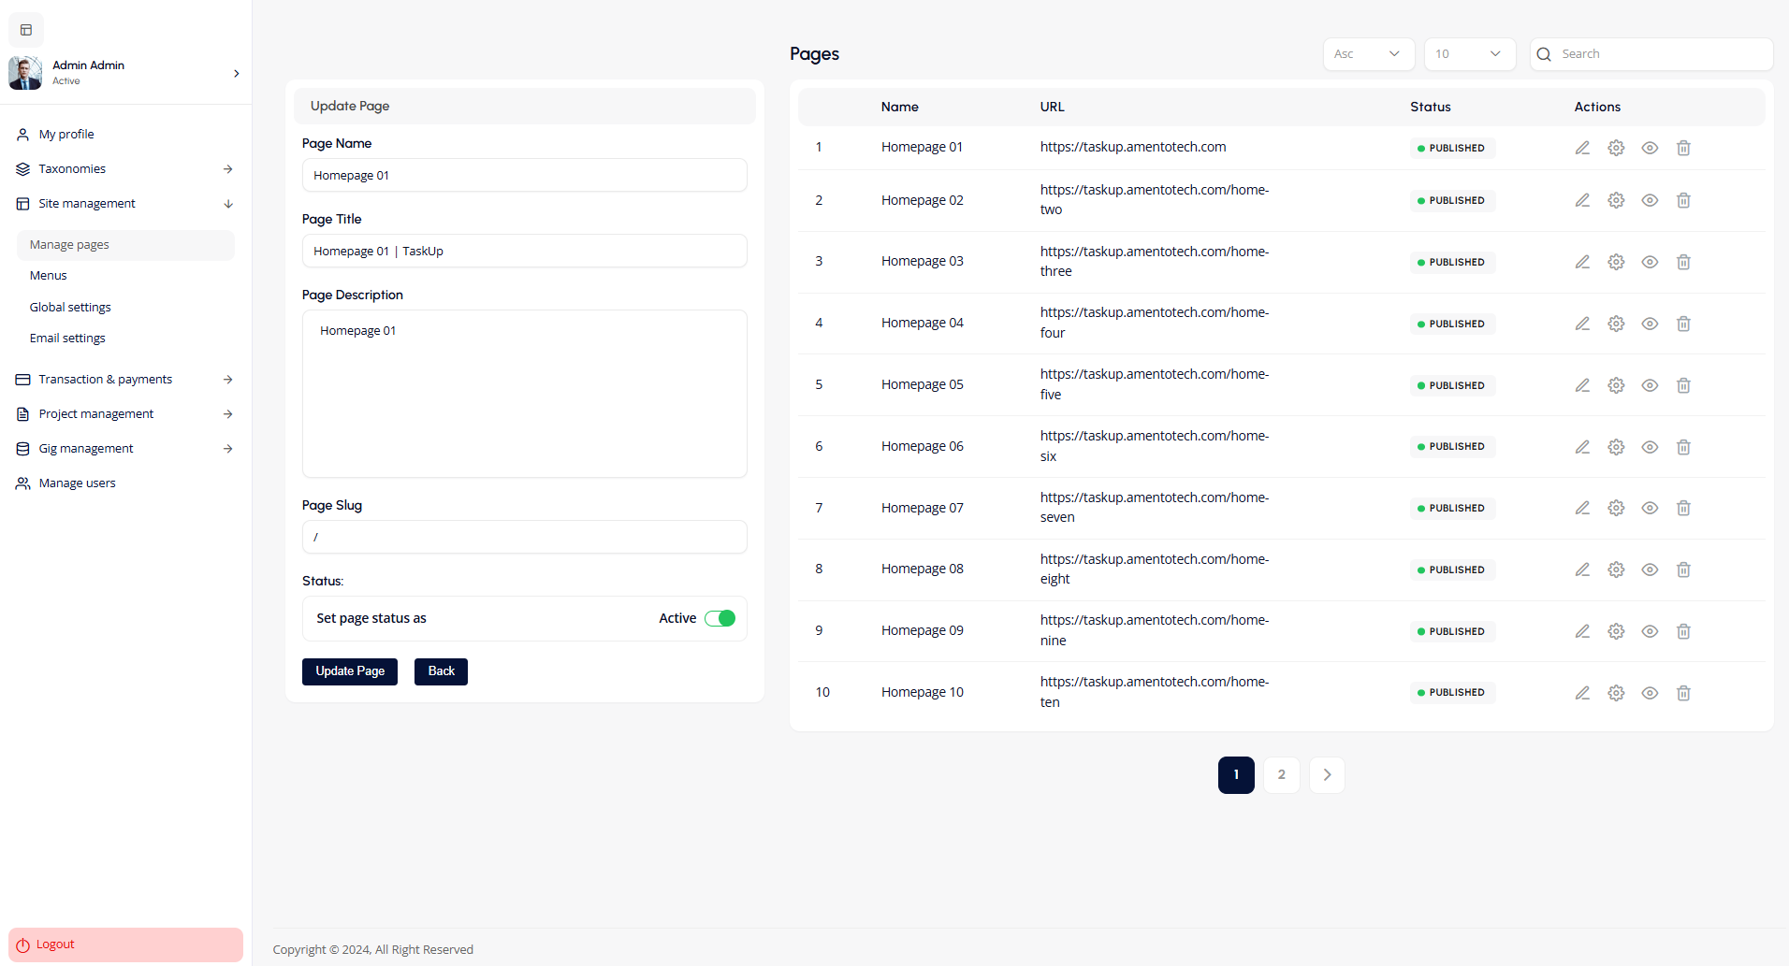Go to page 2 of pagination
This screenshot has height=966, width=1789.
pyautogui.click(x=1281, y=775)
